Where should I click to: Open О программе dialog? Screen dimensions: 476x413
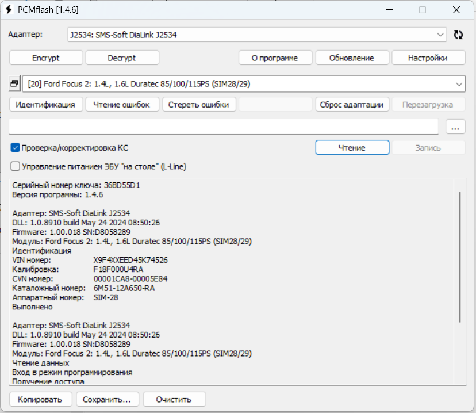click(x=275, y=58)
